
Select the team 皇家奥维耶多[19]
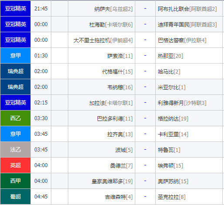[112, 181]
